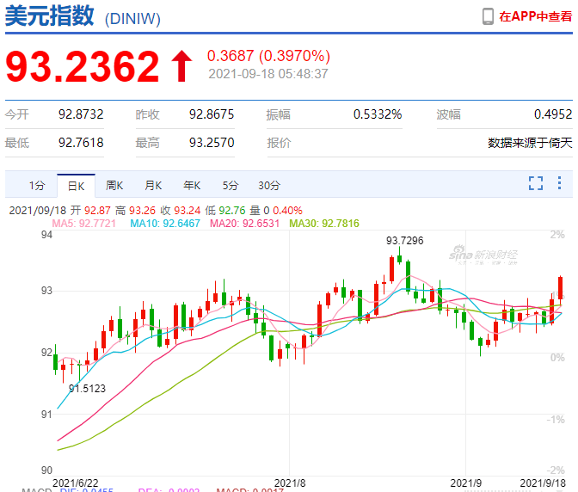
Task: Click the MA10: 92.6467 legend
Action: (165, 224)
